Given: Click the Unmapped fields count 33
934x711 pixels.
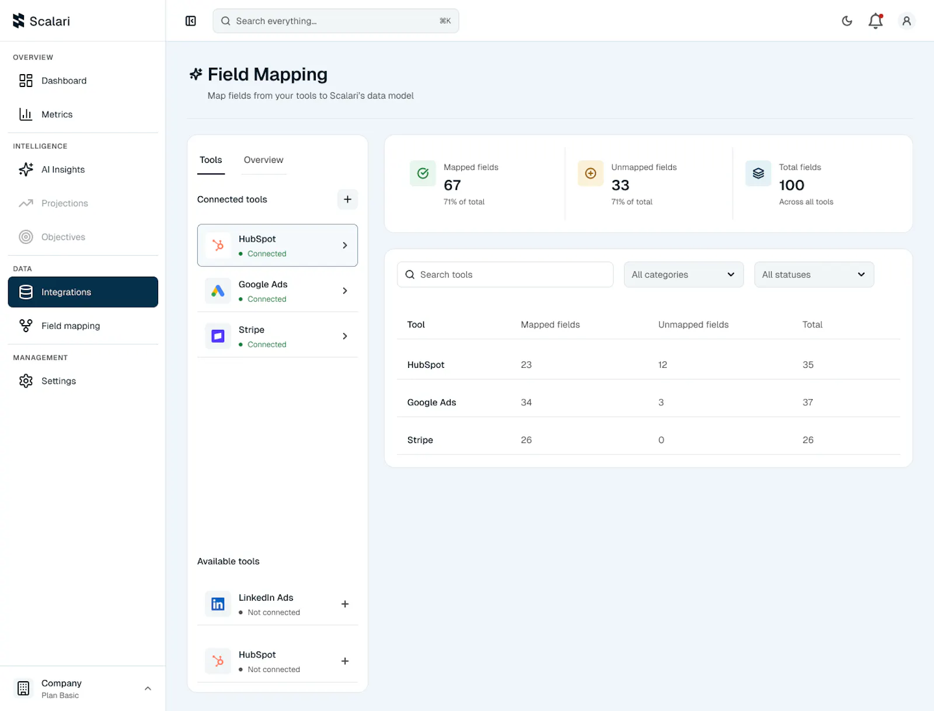Looking at the screenshot, I should click(x=620, y=185).
